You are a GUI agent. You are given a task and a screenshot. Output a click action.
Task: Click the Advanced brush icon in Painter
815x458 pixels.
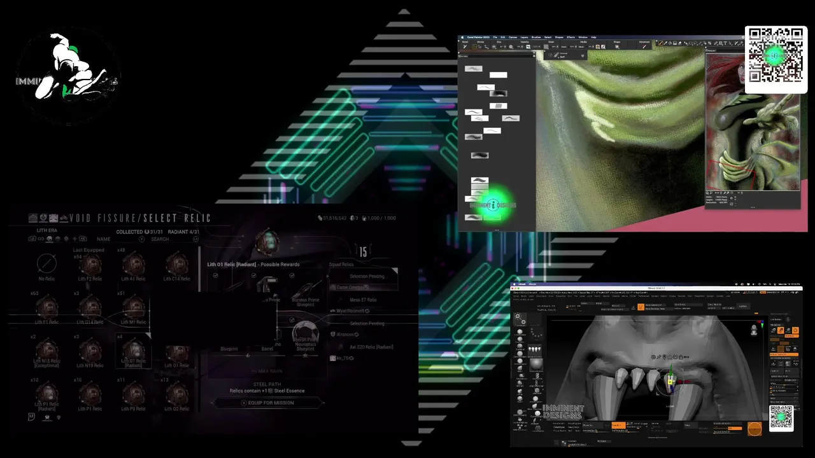click(x=644, y=46)
